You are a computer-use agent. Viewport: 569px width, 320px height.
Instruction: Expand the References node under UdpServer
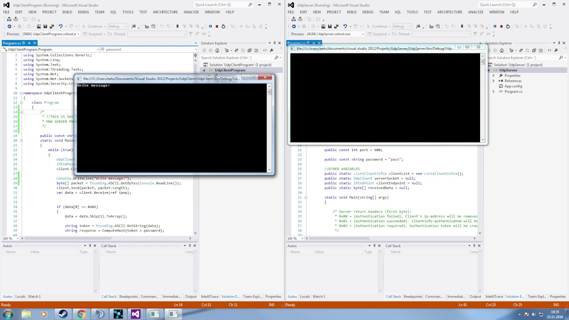click(x=493, y=81)
